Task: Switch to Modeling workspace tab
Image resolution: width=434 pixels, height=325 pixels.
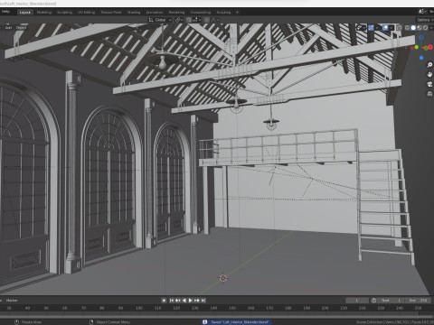Action: coord(44,13)
